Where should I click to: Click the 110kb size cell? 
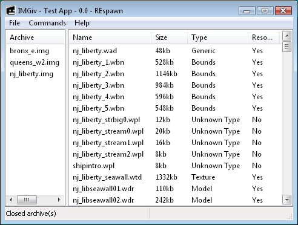point(164,189)
